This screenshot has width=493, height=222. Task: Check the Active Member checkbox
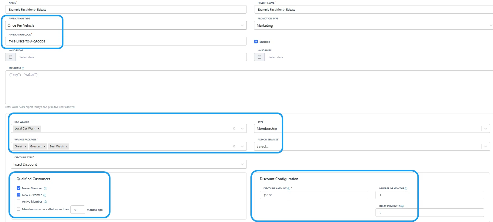(19, 201)
